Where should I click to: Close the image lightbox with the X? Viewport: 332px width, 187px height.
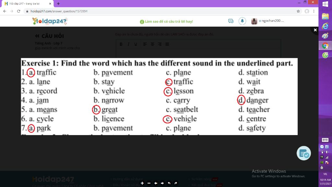click(x=315, y=30)
